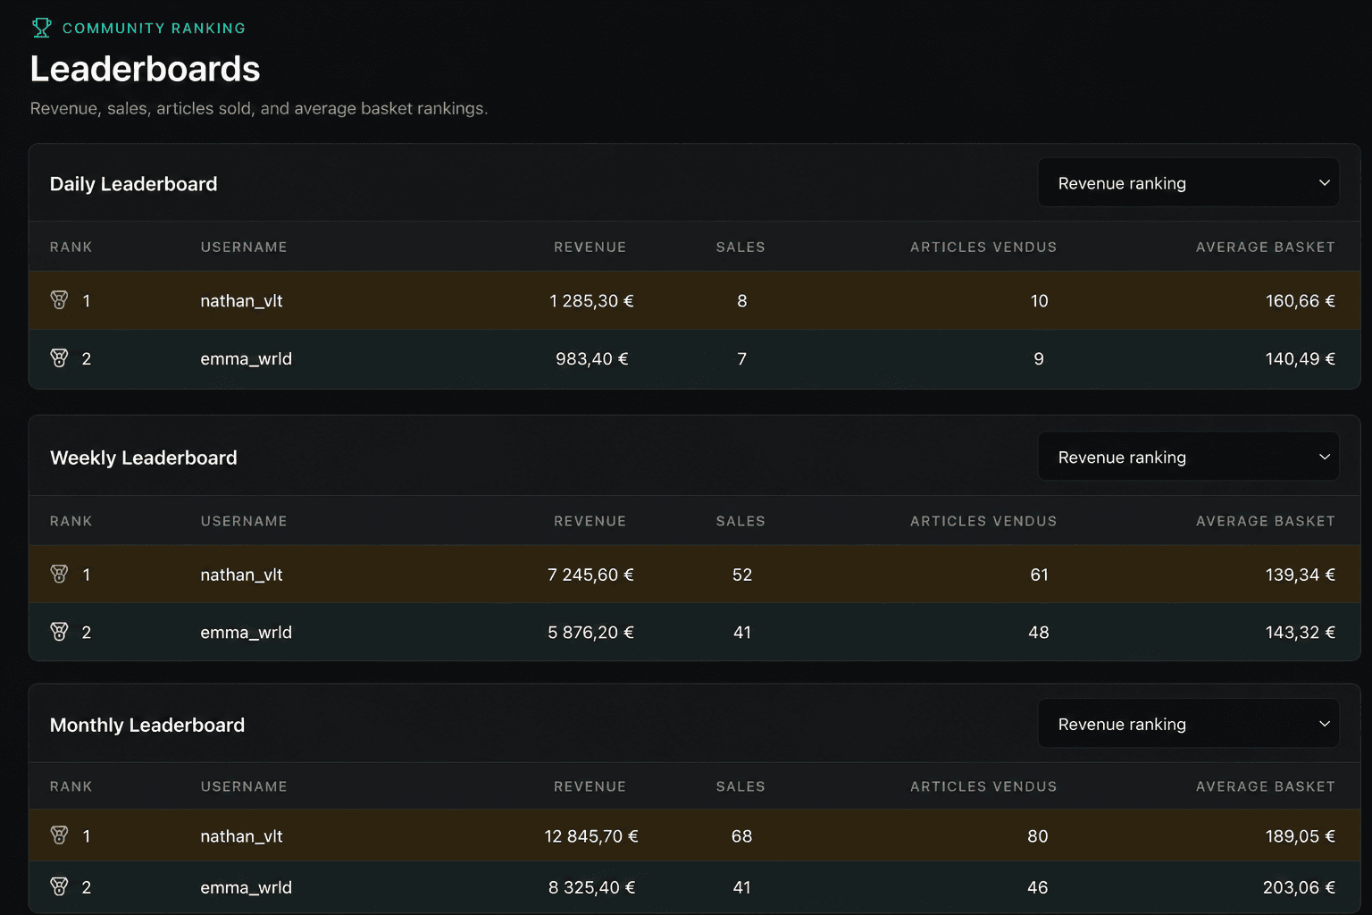Click the monthly revenue value 8 325,40 €
Viewport: 1372px width, 915px height.
coord(591,887)
